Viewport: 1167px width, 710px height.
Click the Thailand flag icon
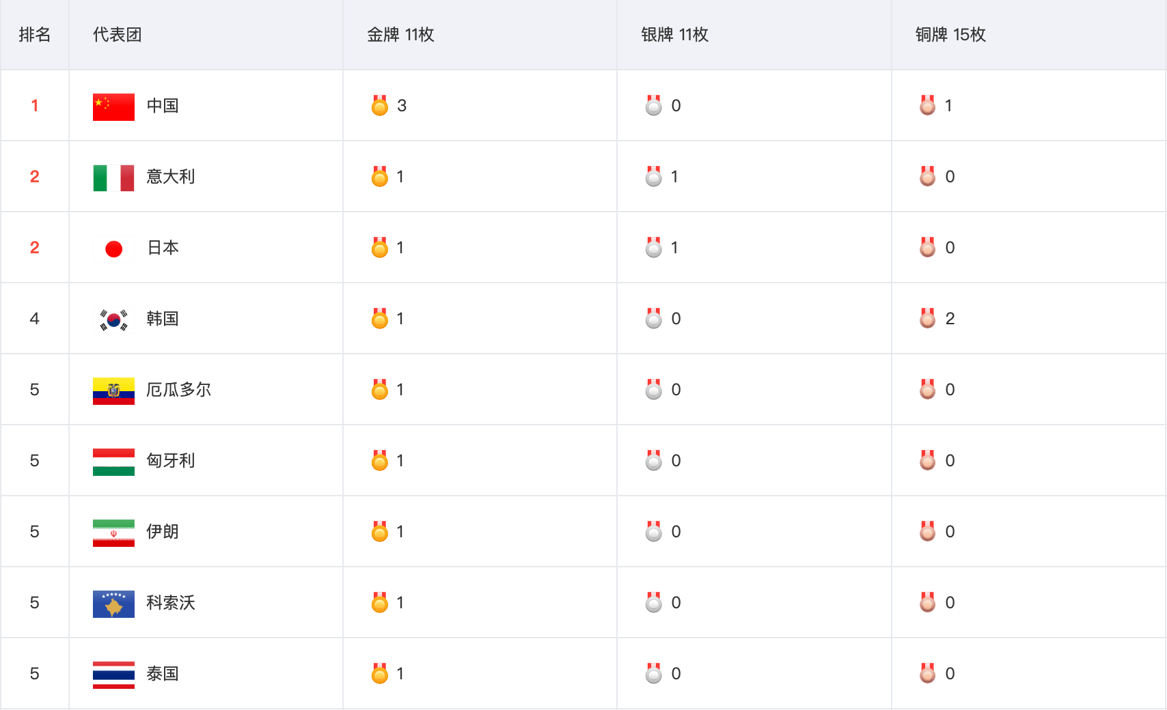click(x=113, y=674)
